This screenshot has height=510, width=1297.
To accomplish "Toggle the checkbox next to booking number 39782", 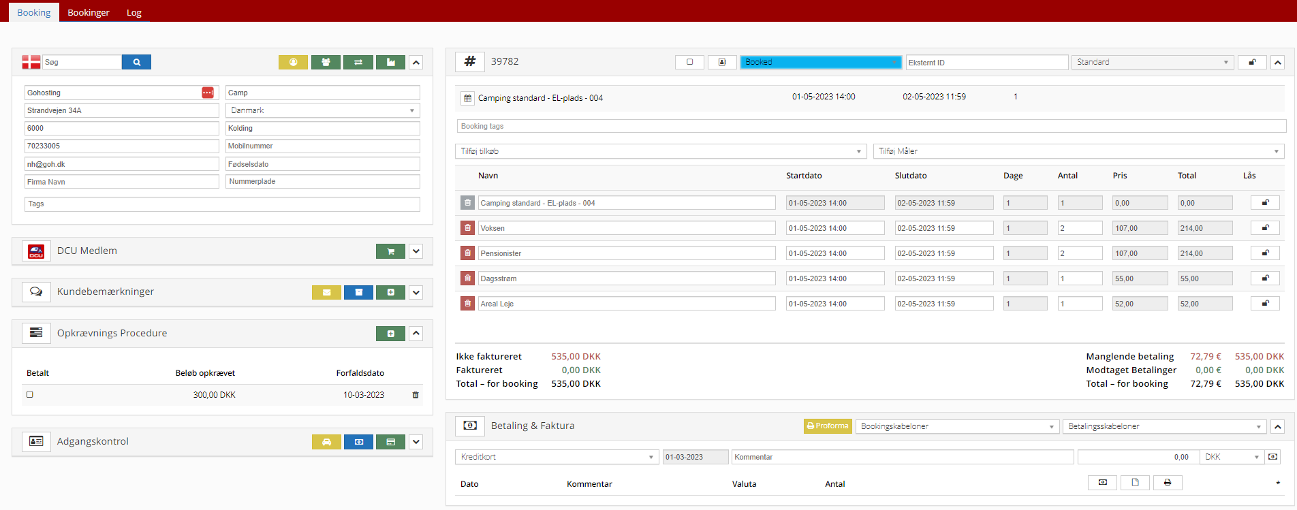I will coord(689,62).
